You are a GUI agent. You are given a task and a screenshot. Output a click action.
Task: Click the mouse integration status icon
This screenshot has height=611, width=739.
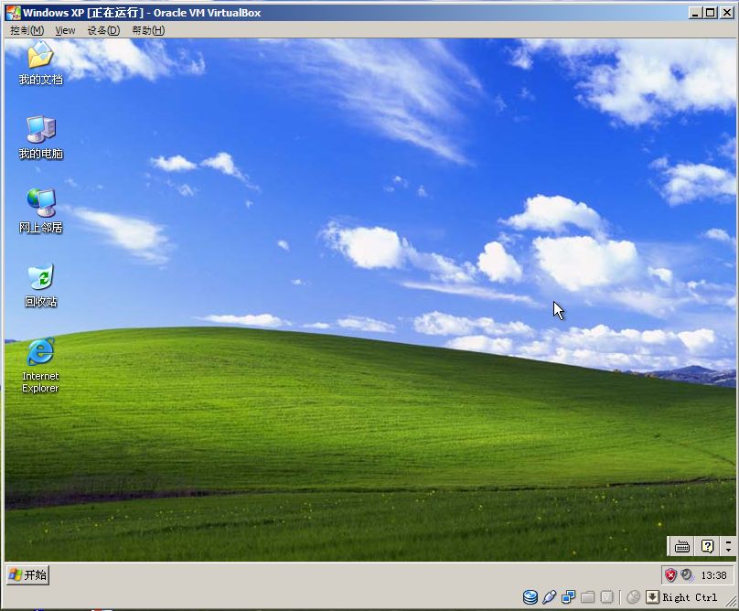pos(634,597)
